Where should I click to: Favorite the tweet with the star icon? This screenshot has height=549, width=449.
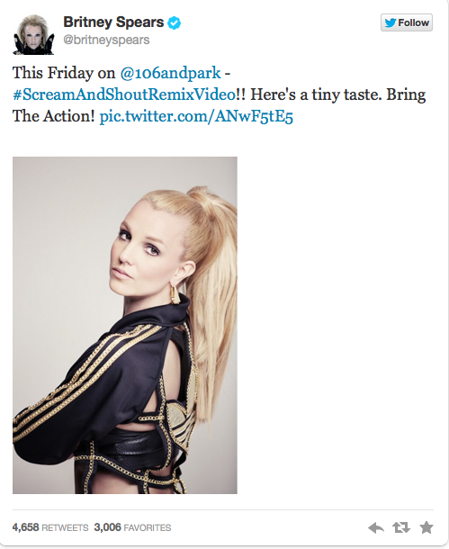[427, 527]
